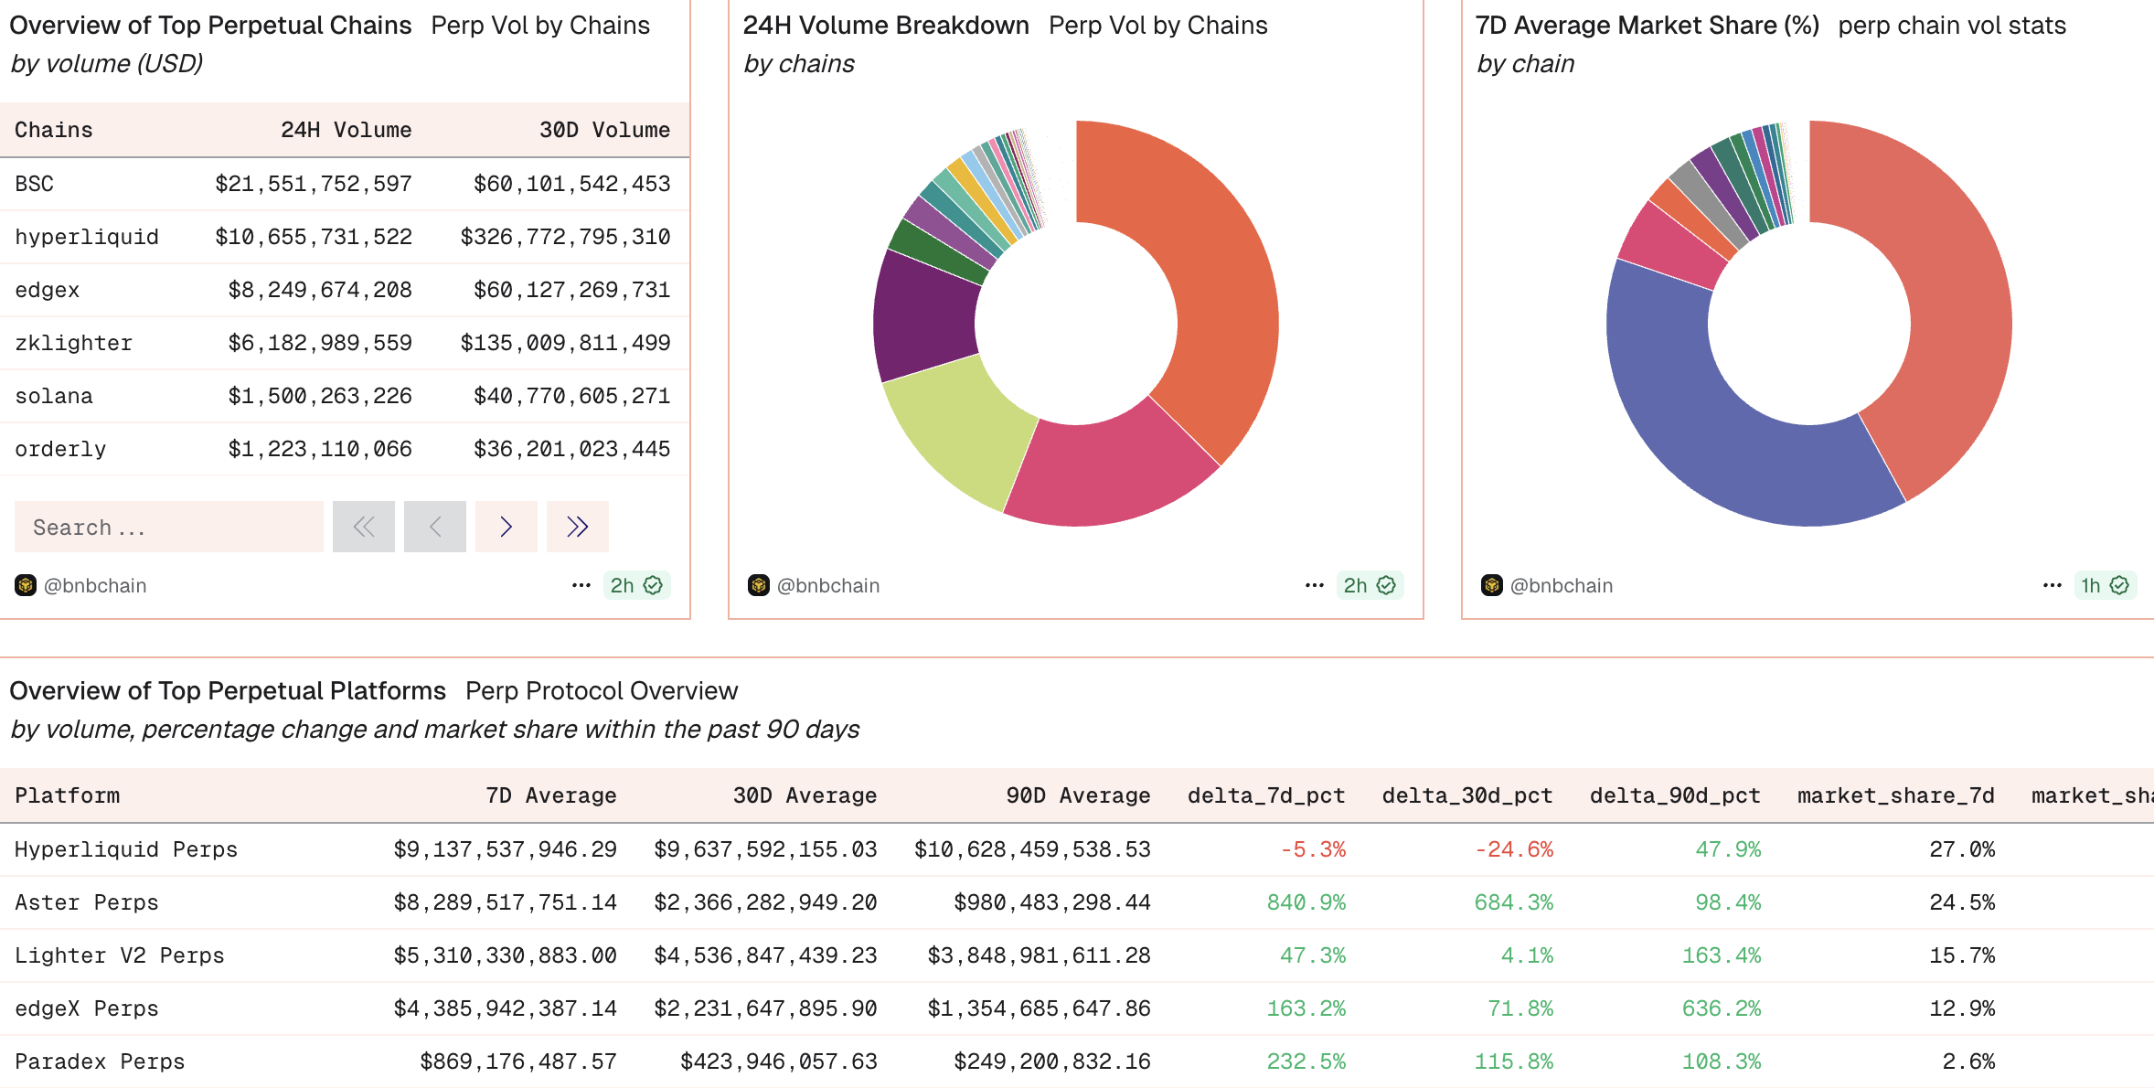Open 'perp chain vol stats' query link

click(1952, 26)
